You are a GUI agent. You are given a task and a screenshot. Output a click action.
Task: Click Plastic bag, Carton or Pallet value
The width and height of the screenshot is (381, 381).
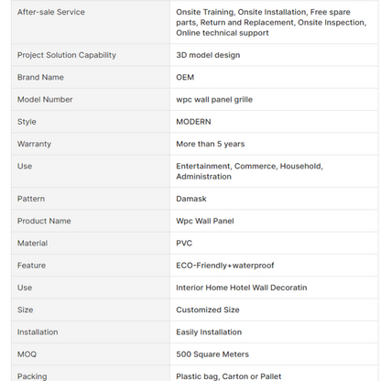point(229,376)
